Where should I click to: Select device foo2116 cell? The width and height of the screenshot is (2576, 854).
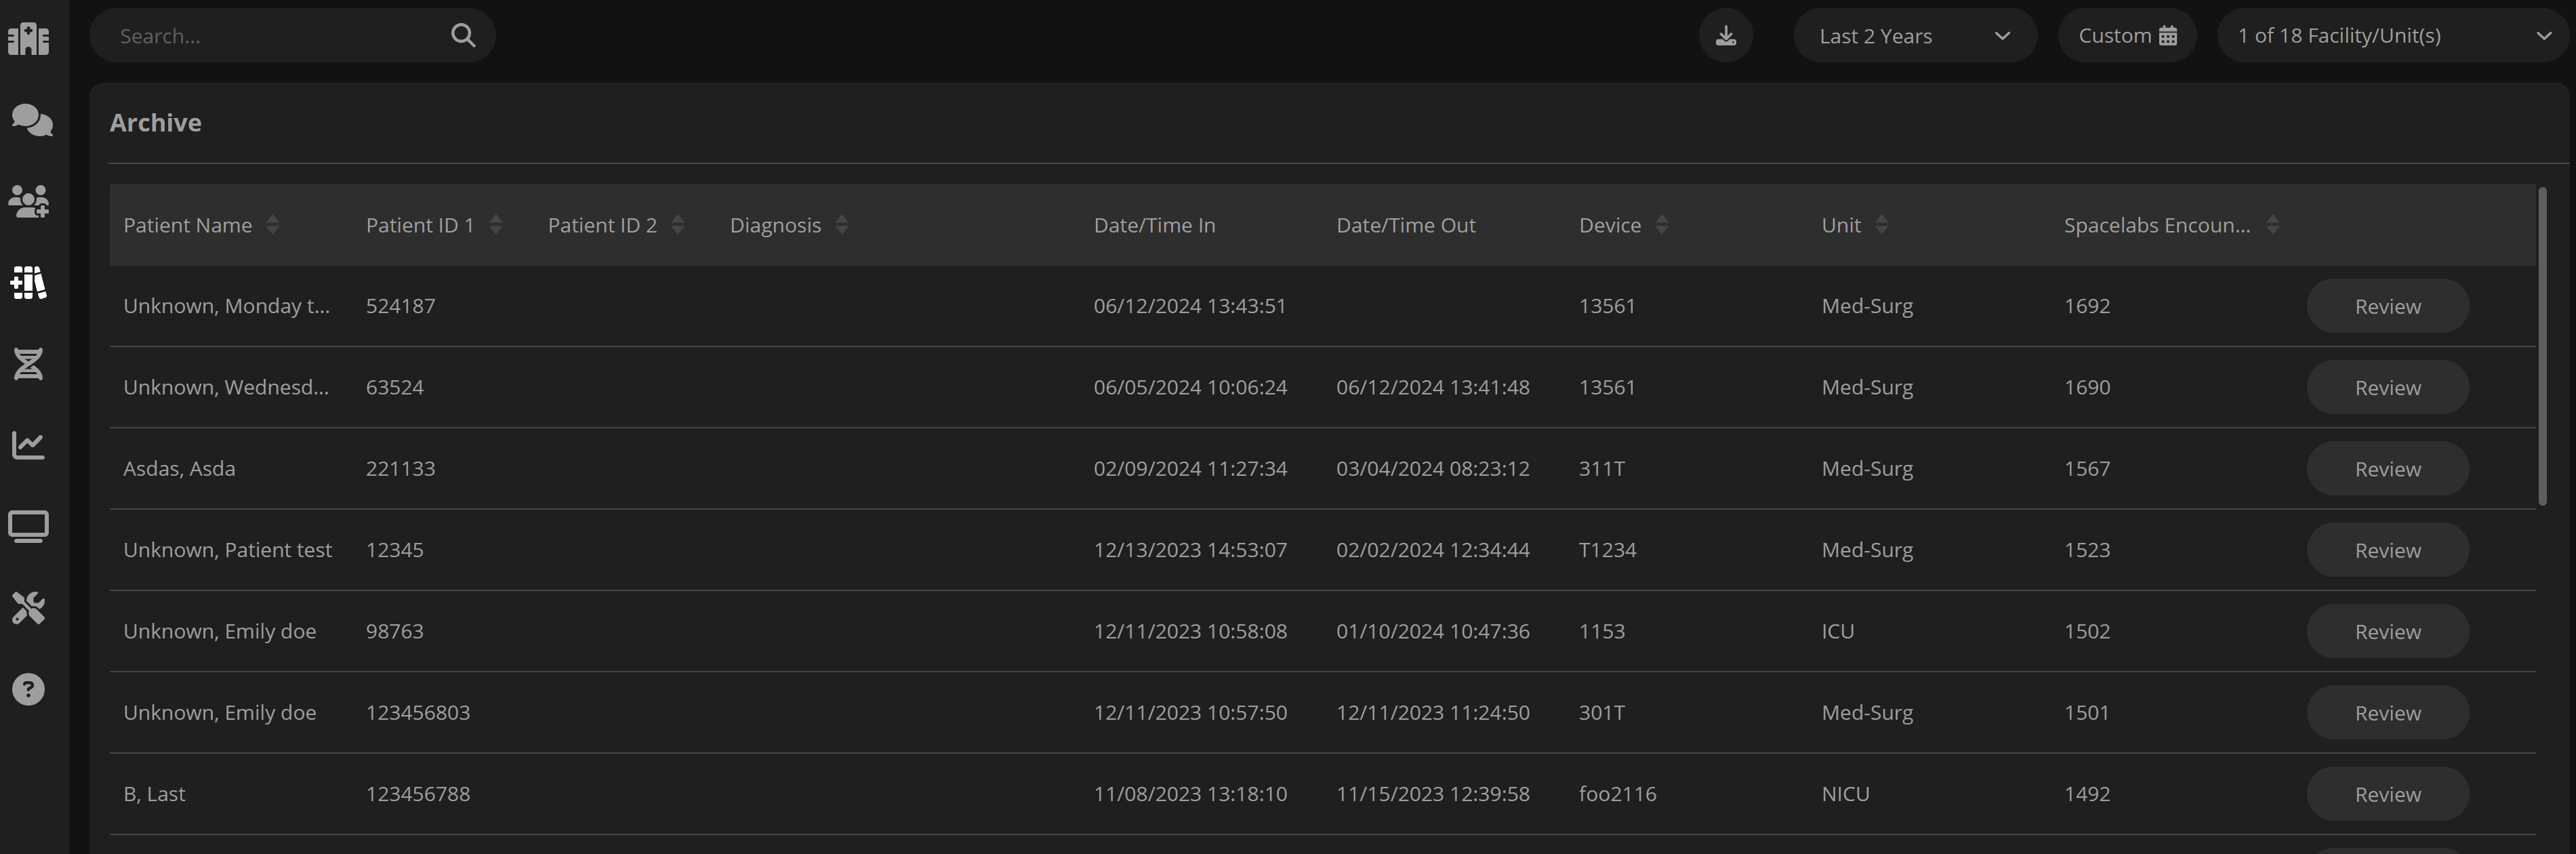coord(1617,794)
